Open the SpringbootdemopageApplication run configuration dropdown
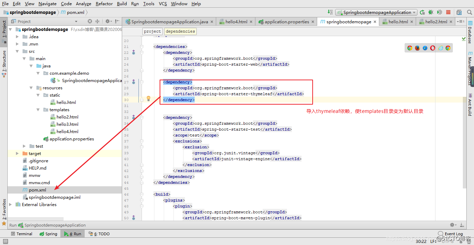Screen dimensions: 474x245 [x=376, y=12]
